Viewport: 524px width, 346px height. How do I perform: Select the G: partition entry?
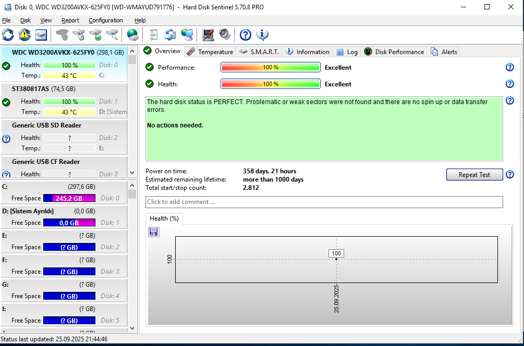tap(64, 290)
